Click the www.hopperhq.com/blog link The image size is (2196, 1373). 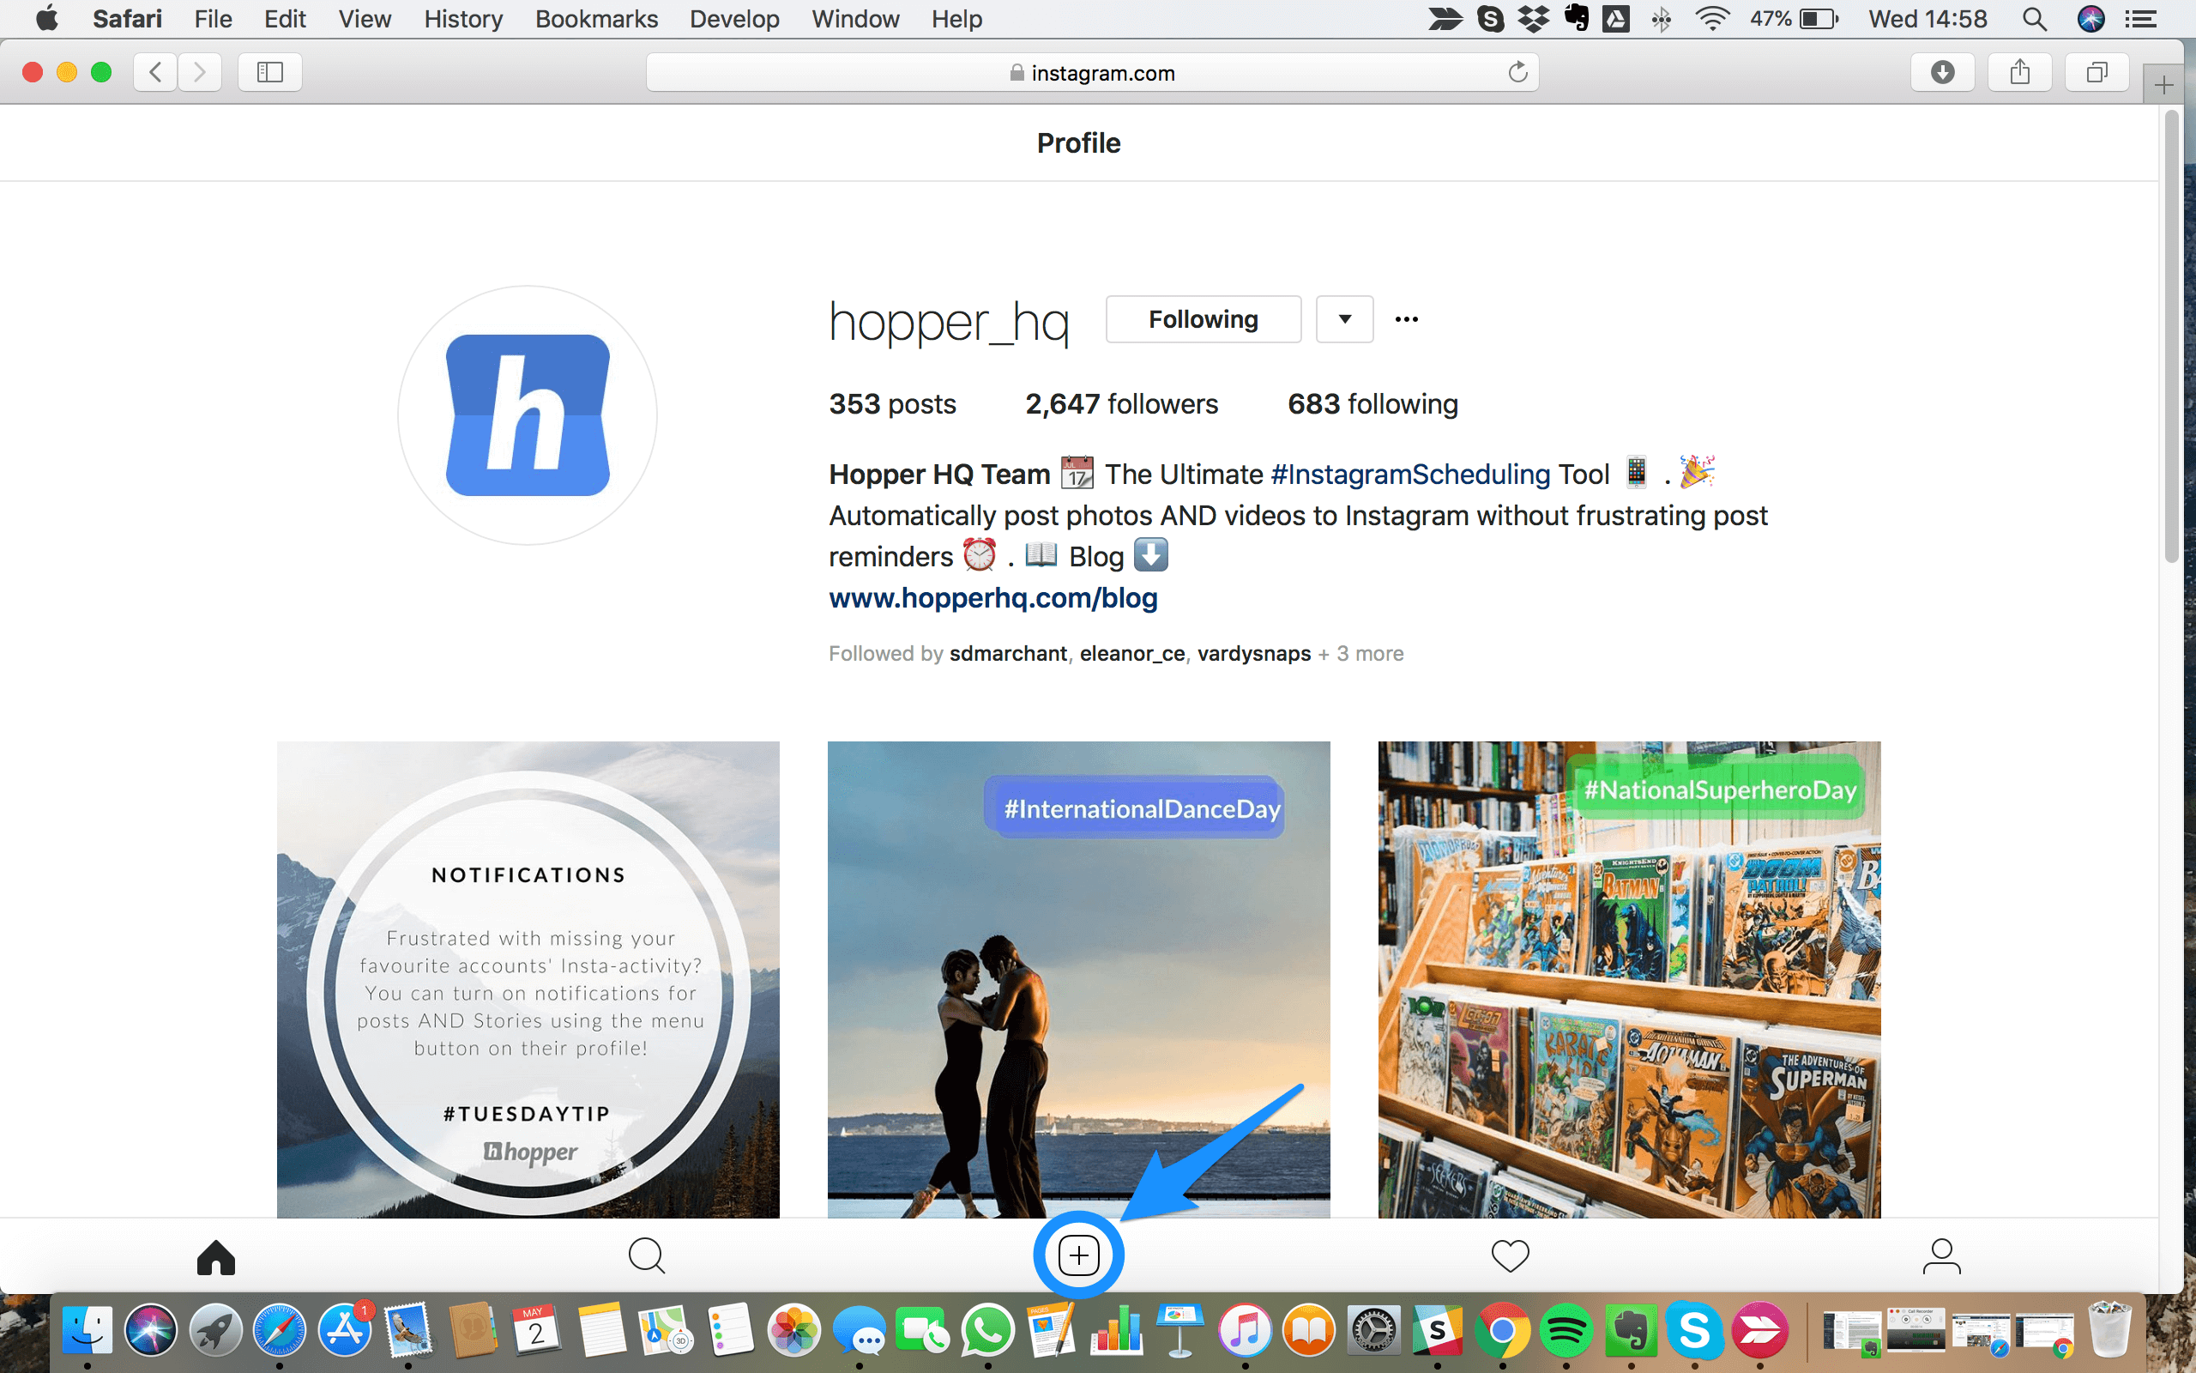click(992, 598)
